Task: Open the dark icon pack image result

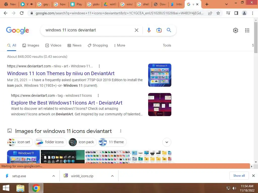Action: (63, 157)
